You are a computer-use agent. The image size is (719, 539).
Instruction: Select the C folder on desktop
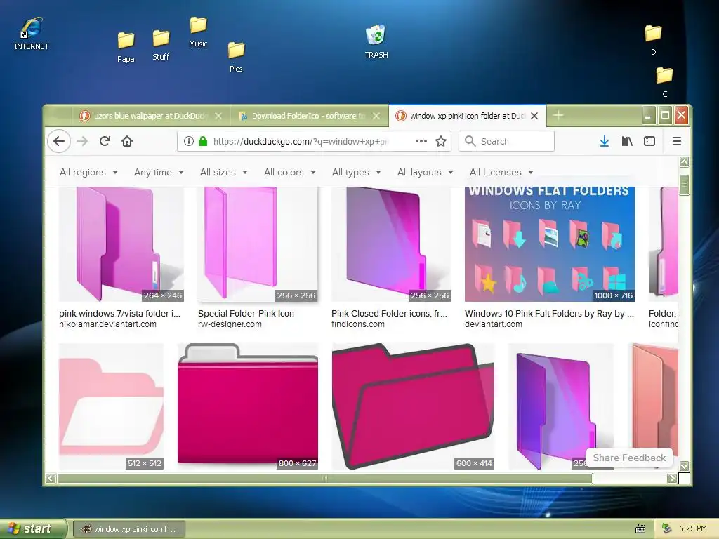(x=664, y=83)
